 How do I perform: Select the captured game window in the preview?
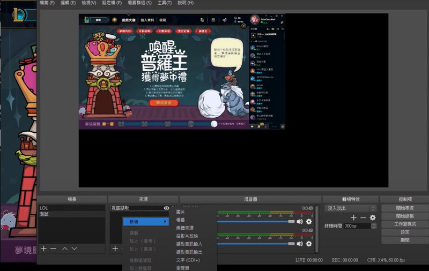click(x=182, y=72)
